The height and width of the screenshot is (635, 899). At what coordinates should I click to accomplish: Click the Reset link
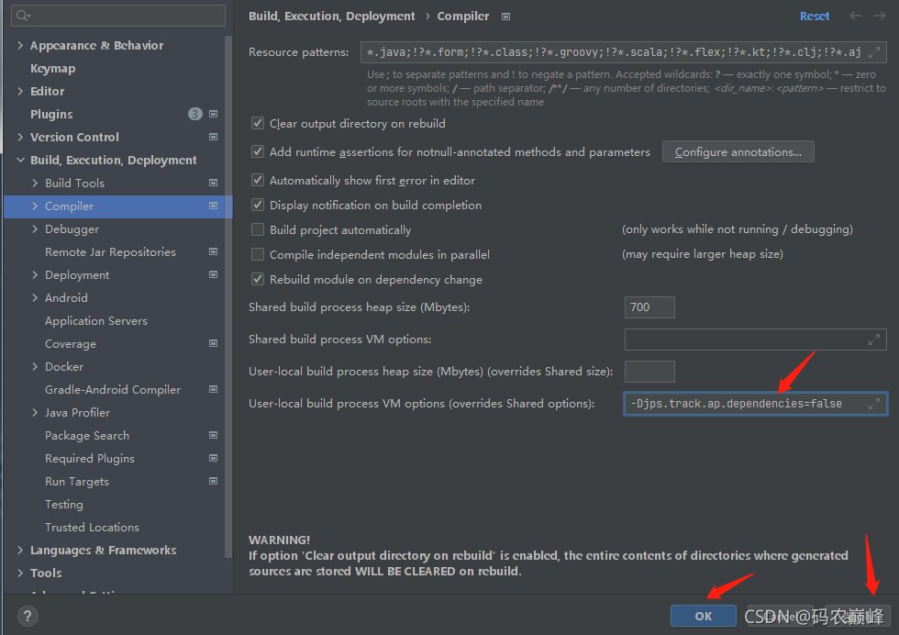[x=815, y=16]
